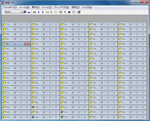This screenshot has height=121, width=150.
Task: Restore the minimized CH... folder window
Action: pyautogui.click(x=15, y=25)
